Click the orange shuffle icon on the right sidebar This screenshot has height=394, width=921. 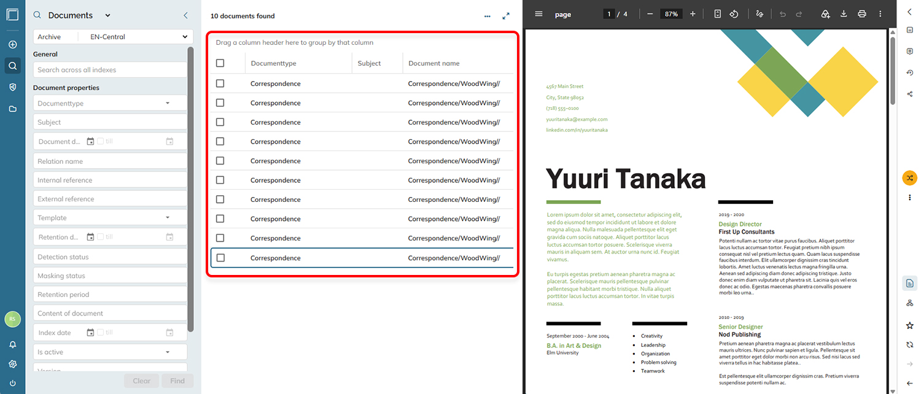click(909, 178)
